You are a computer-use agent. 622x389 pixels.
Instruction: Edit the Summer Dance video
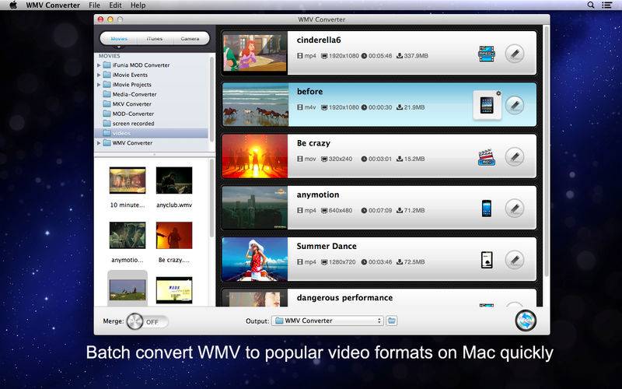click(x=515, y=260)
